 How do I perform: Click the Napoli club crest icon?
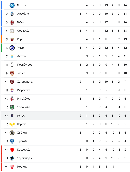coord(12,5)
